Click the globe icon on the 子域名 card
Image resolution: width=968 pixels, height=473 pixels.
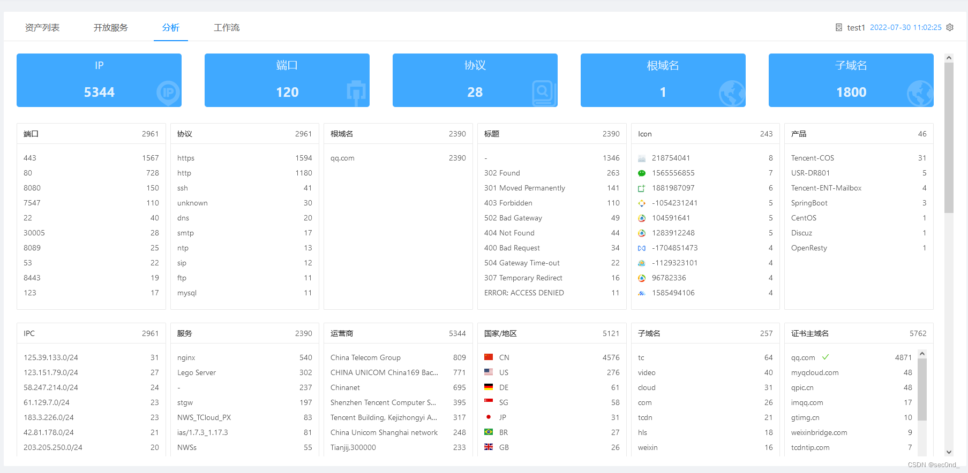click(920, 93)
